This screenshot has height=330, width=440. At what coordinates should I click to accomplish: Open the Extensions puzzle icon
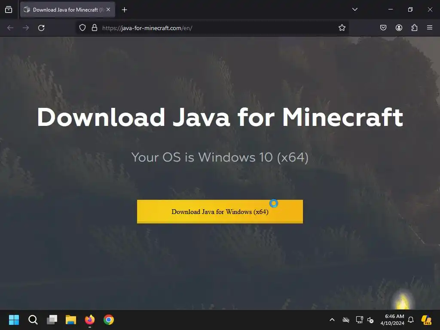414,27
